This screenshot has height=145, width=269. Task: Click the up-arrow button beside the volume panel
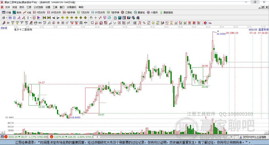[x=2, y=132]
